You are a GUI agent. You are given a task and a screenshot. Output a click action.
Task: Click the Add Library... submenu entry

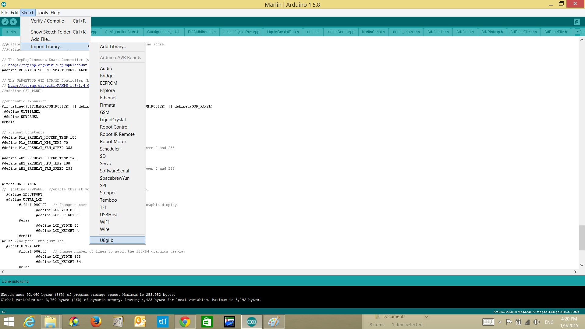click(x=113, y=47)
